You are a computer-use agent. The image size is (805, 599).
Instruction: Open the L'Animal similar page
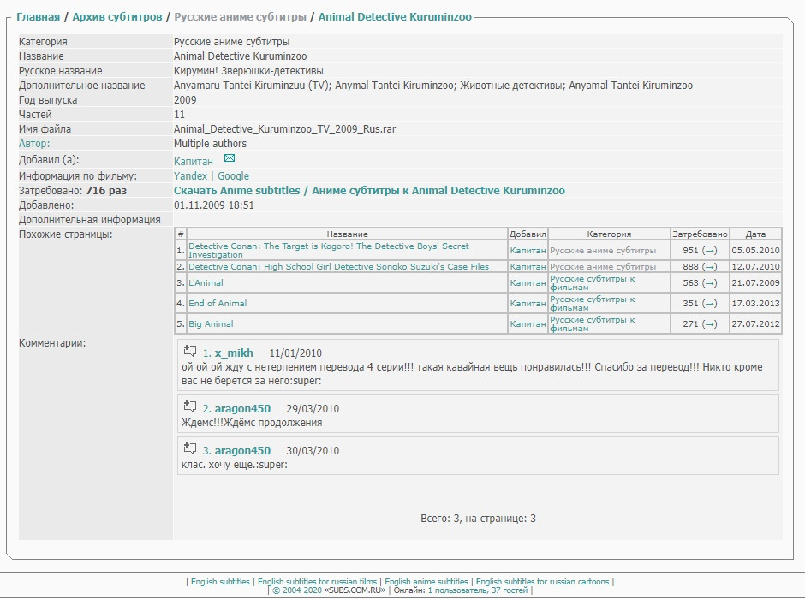coord(206,283)
